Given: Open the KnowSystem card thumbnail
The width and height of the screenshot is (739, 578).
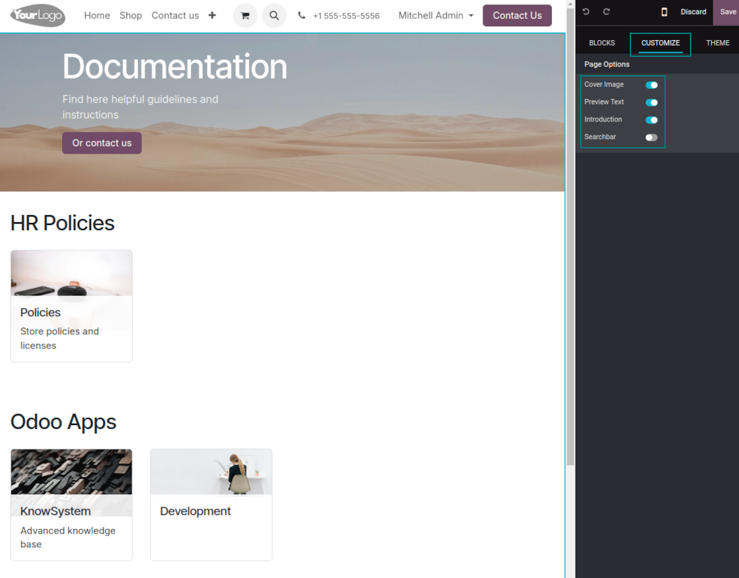Looking at the screenshot, I should coord(71,472).
